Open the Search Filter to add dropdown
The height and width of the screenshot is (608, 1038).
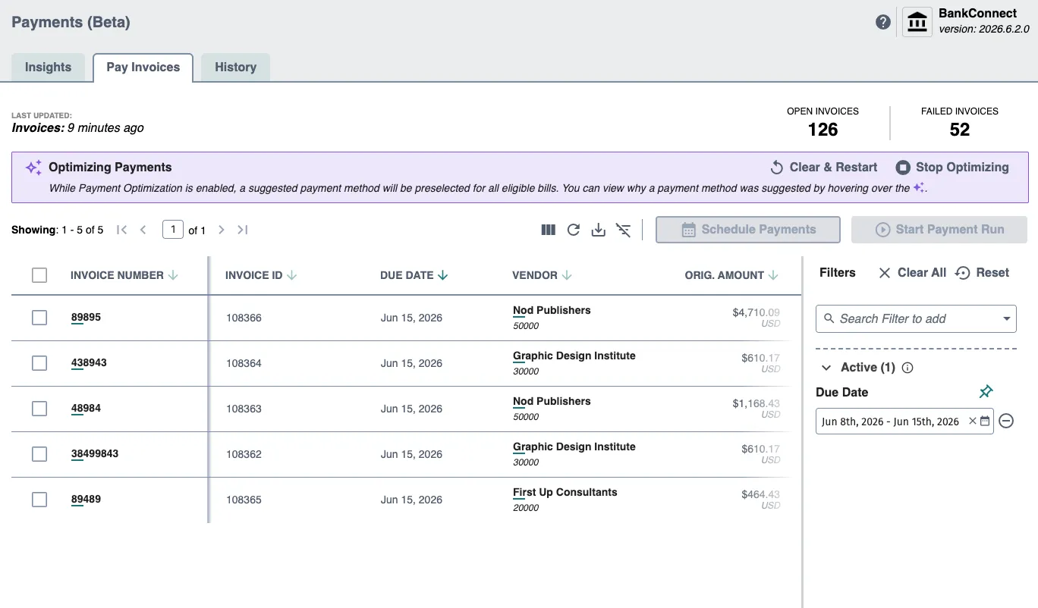[x=916, y=318]
